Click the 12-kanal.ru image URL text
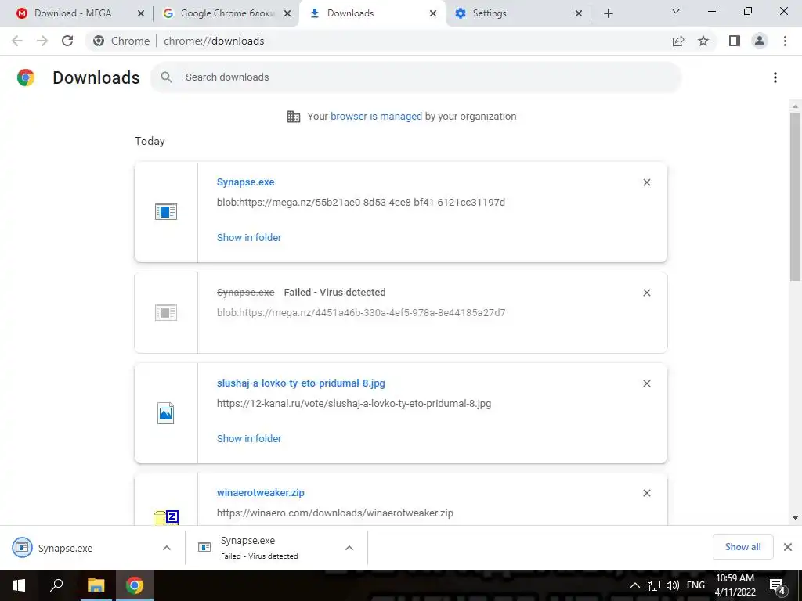Image resolution: width=802 pixels, height=601 pixels. 354,404
